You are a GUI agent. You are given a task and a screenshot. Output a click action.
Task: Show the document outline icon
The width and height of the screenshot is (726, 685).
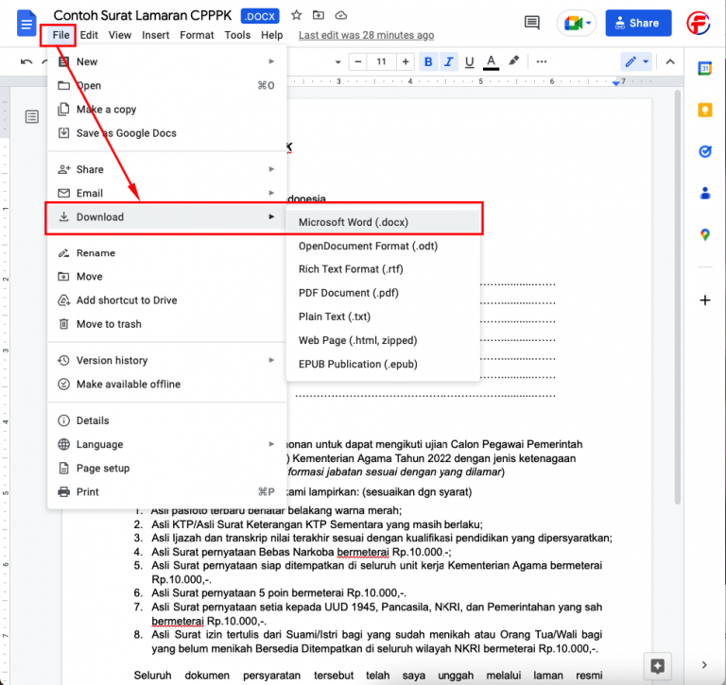(x=31, y=116)
